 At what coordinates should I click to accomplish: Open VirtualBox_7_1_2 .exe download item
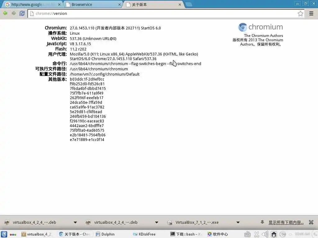197,223
